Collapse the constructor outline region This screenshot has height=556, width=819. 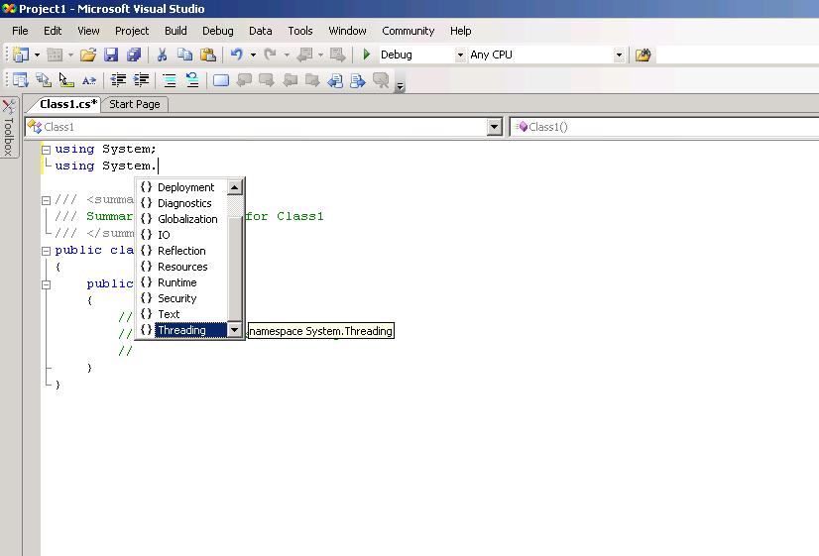tap(46, 284)
